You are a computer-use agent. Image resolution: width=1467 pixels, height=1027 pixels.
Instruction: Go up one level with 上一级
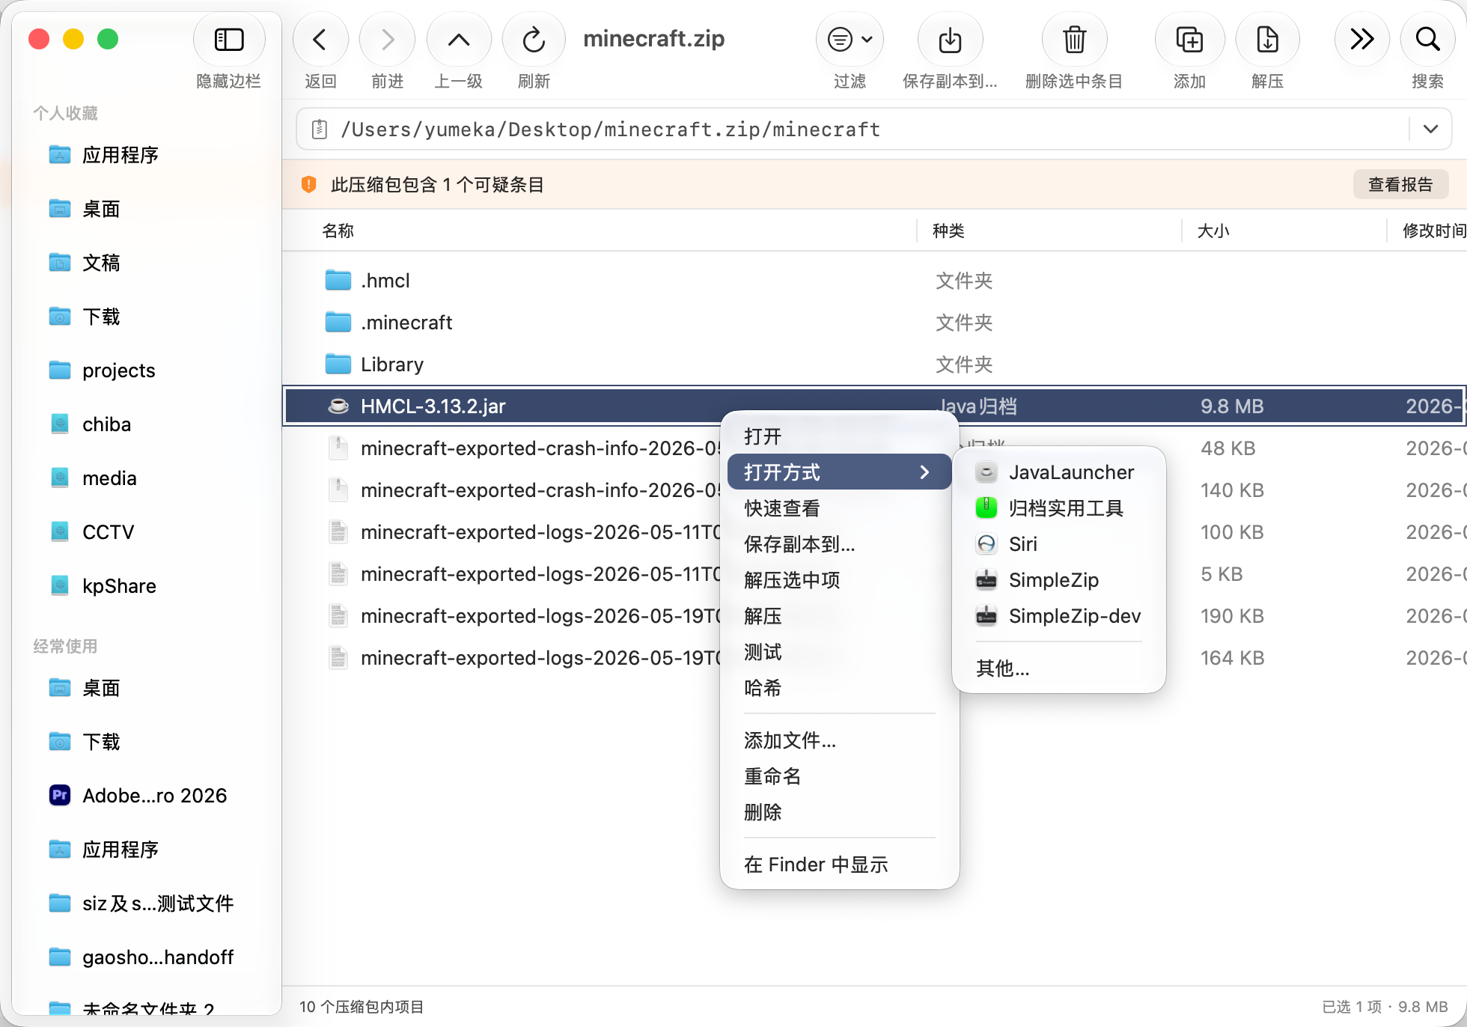tap(459, 40)
